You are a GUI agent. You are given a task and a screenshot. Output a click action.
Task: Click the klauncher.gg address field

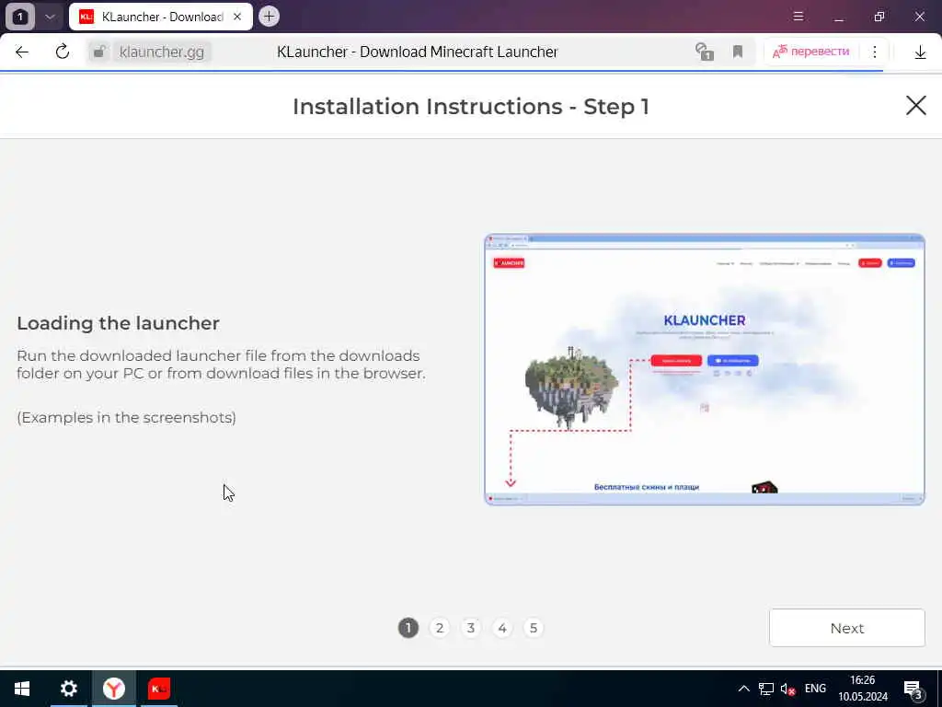(162, 52)
